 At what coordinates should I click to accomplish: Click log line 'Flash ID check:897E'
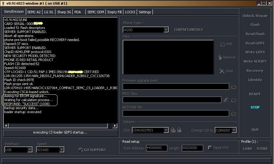pos(19,80)
